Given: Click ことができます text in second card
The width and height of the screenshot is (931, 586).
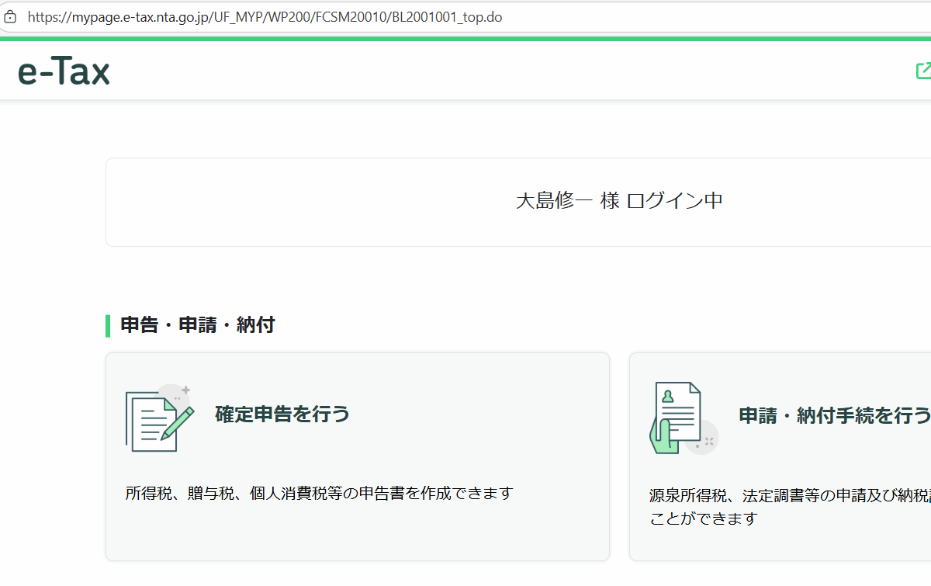Looking at the screenshot, I should pos(703,518).
